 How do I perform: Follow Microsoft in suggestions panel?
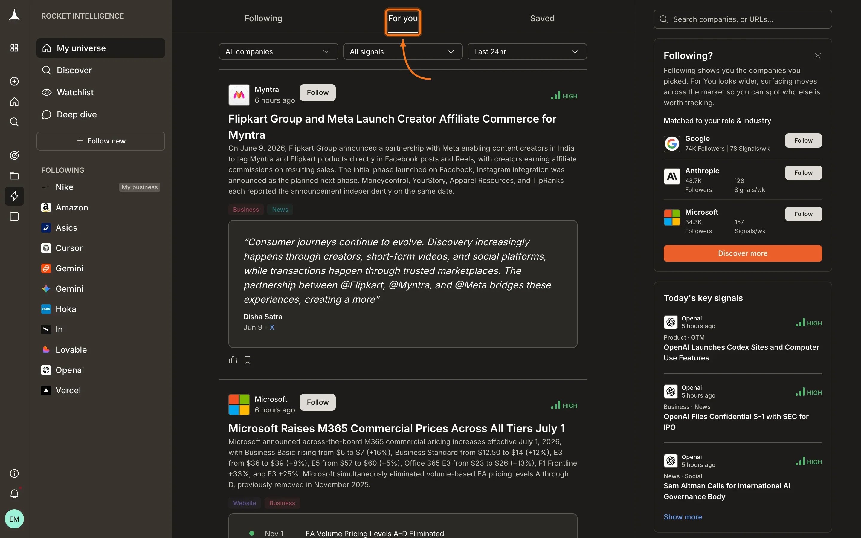[803, 214]
